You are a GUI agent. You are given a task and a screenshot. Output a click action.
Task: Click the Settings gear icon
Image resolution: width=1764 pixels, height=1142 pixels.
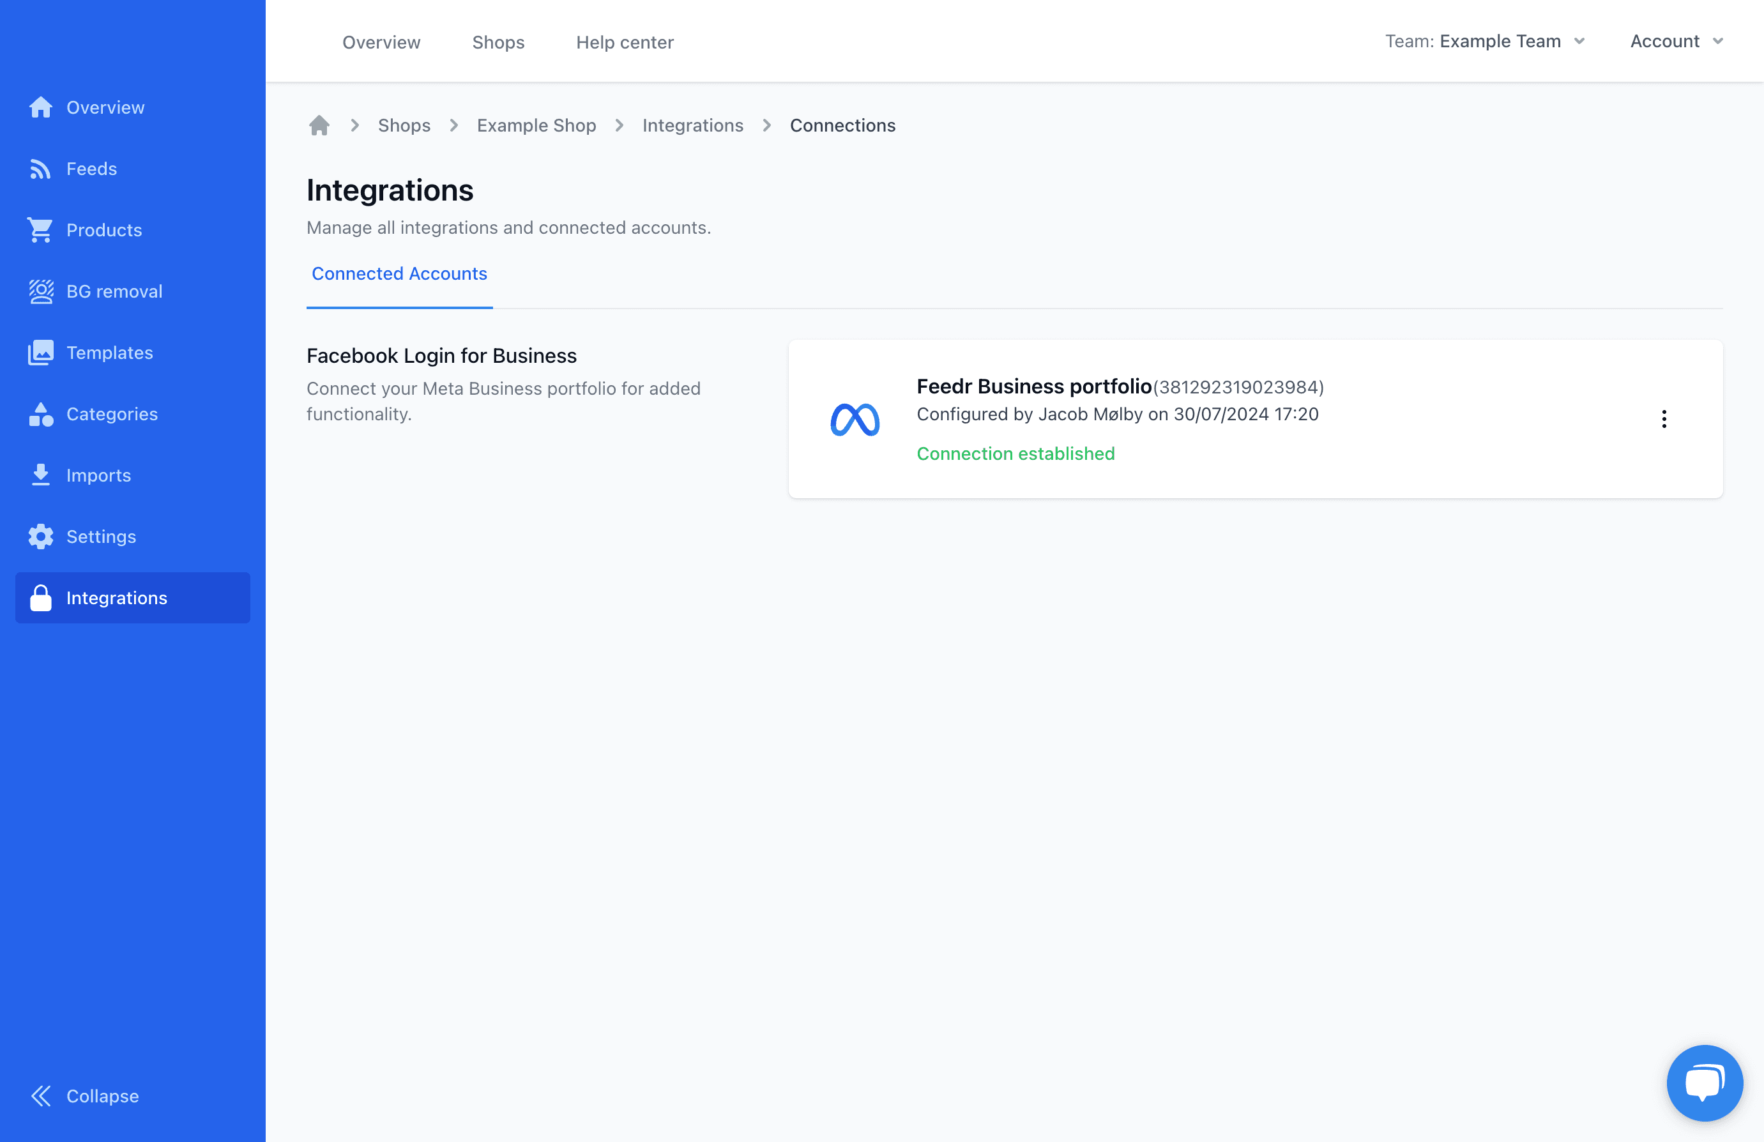(41, 536)
